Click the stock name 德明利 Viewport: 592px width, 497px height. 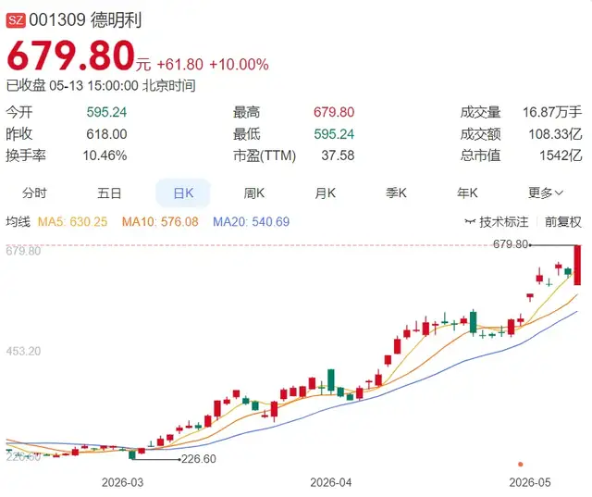pyautogui.click(x=116, y=19)
